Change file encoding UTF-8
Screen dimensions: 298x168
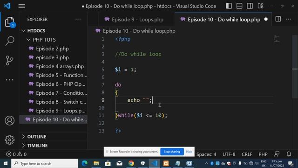[x=229, y=154]
